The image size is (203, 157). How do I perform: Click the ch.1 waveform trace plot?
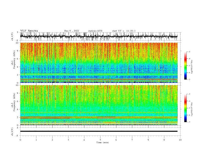click(x=99, y=36)
